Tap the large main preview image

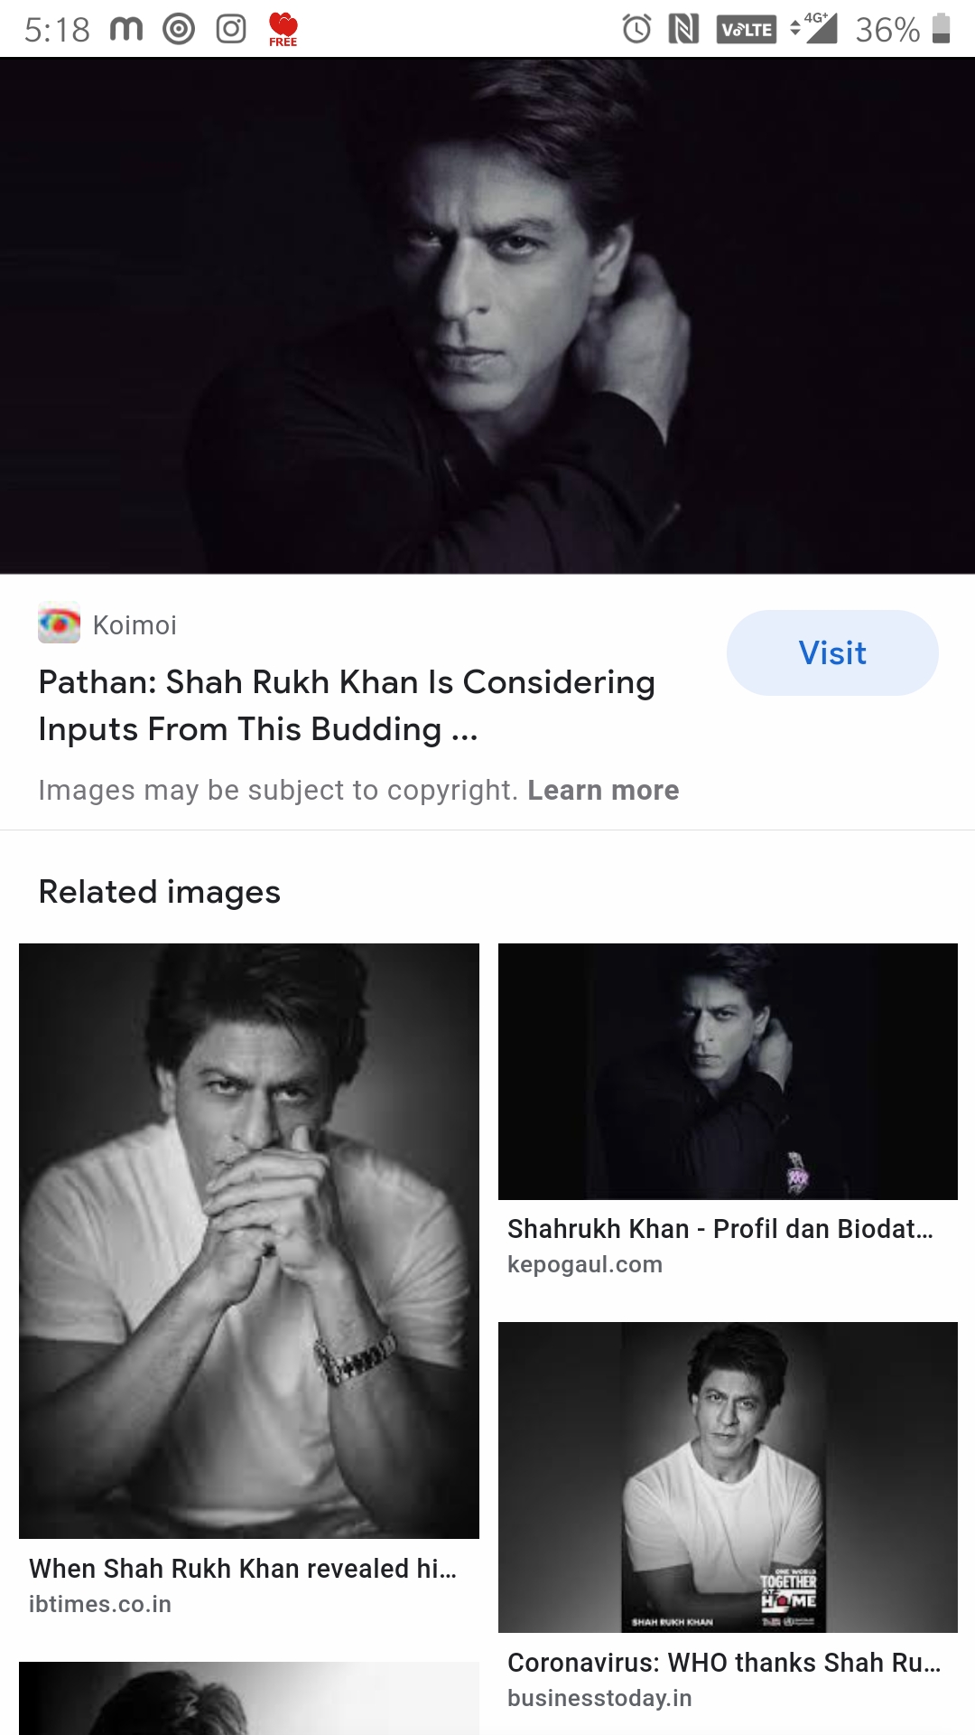click(487, 315)
